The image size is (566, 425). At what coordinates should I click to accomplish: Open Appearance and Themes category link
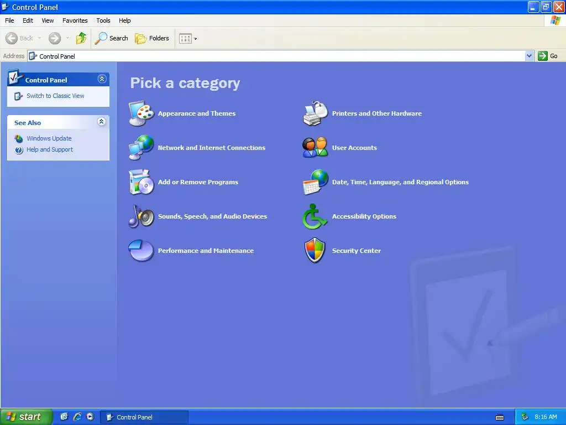197,113
